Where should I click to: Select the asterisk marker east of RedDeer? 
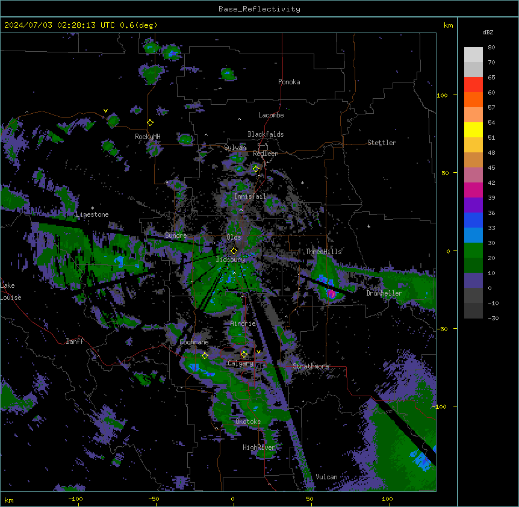[x=302, y=182]
